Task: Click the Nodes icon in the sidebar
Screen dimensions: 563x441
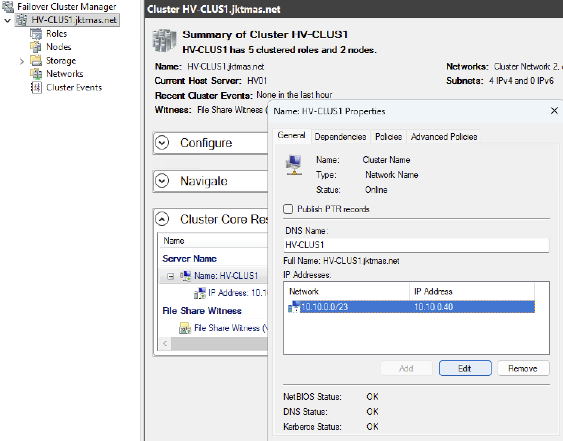Action: coord(36,47)
